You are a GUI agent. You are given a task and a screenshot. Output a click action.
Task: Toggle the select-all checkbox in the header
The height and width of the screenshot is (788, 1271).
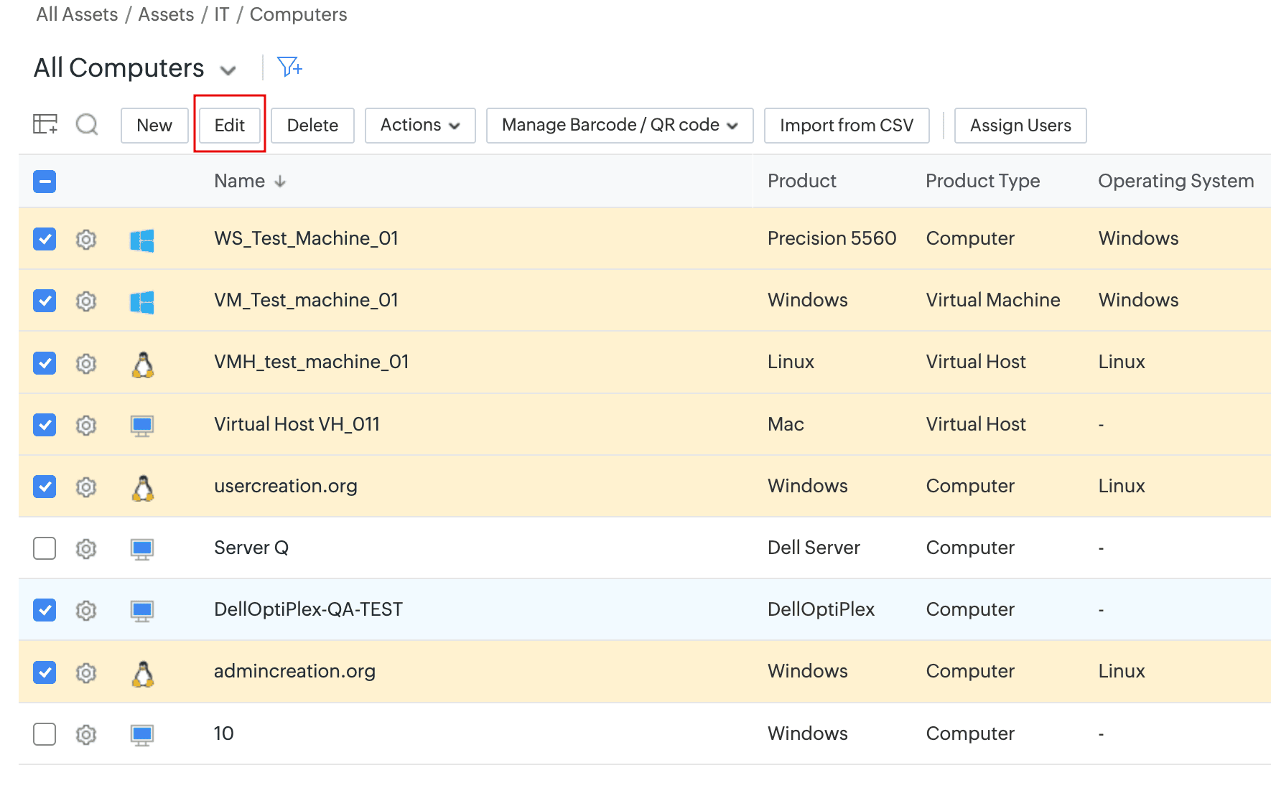click(x=45, y=182)
